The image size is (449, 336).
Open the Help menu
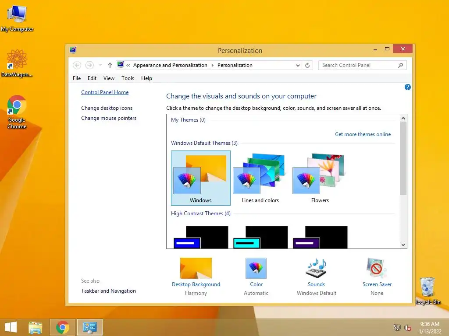[146, 78]
